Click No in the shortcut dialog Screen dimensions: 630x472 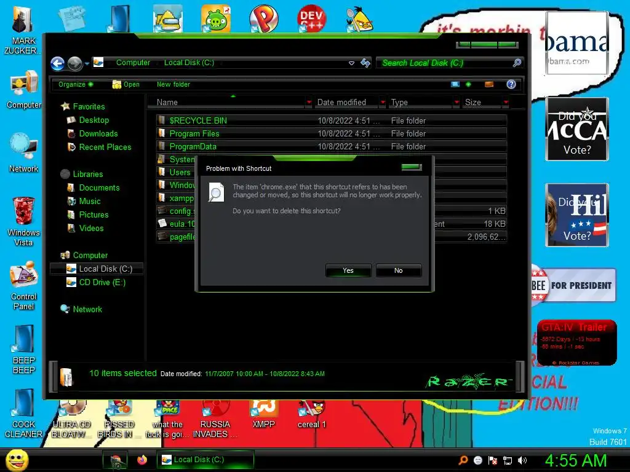tap(398, 270)
